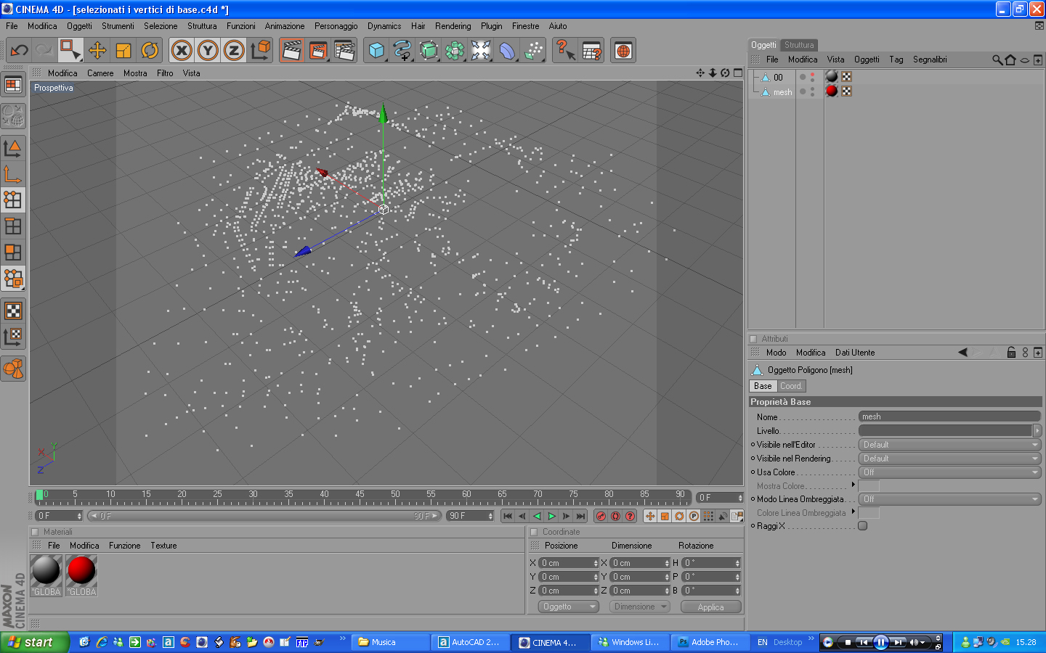Click the context help question-mark icon
Screen dimensions: 1046x653
point(564,51)
